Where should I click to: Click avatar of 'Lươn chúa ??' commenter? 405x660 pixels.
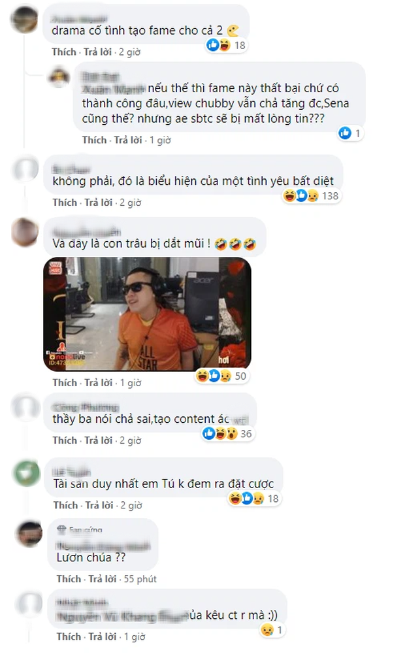(29, 533)
